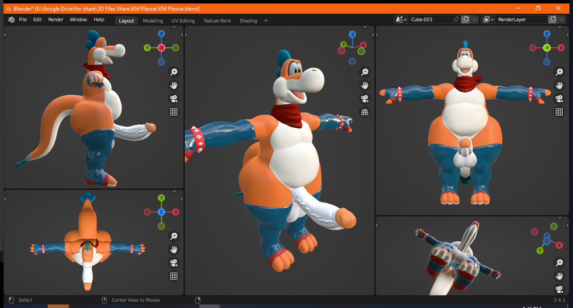Open the scene browse dropdown beside Cube.001

coord(401,20)
